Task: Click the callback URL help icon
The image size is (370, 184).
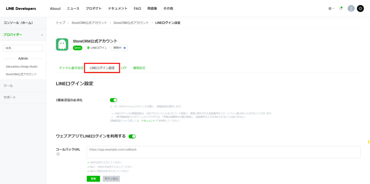Action: point(58,154)
